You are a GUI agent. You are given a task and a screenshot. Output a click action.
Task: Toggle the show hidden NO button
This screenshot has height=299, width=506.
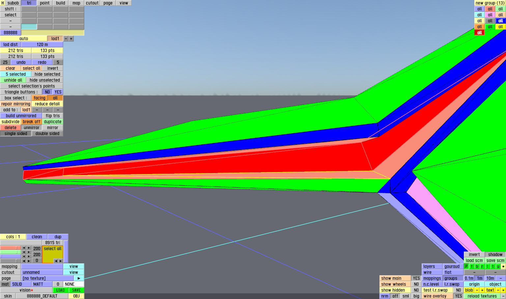416,290
